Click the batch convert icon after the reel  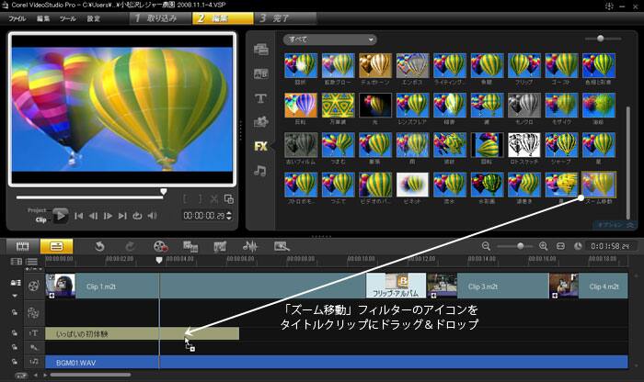(190, 246)
